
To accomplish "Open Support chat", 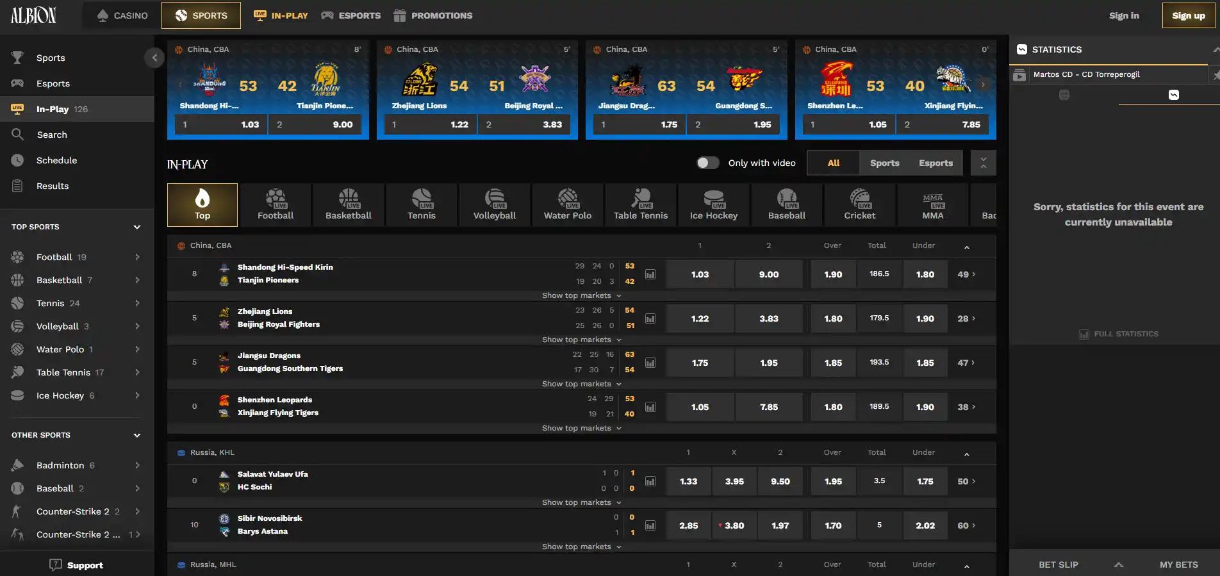I will coord(76,565).
